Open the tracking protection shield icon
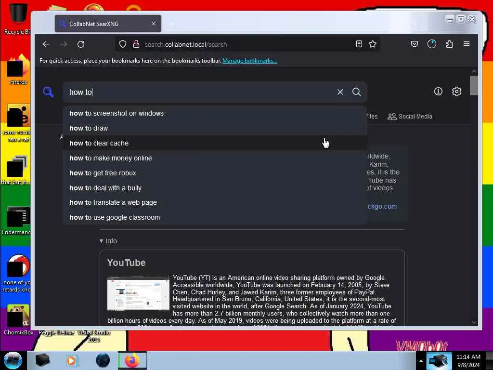 [123, 44]
